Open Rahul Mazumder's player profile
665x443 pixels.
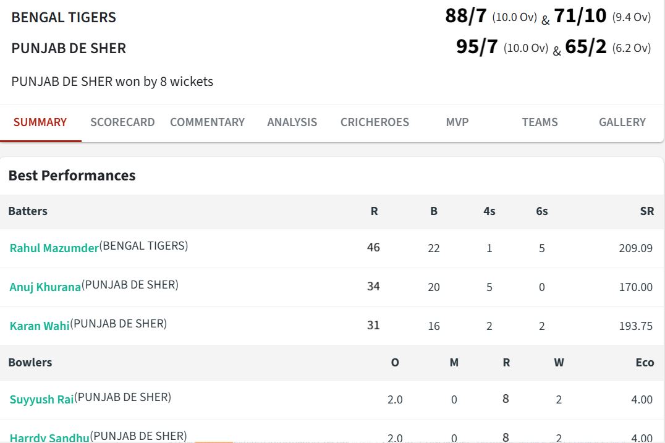[x=53, y=248]
